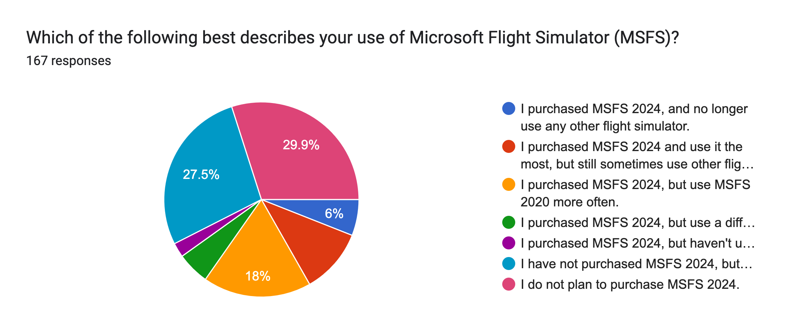Click the blue legend dot for MSFS 2024 only
The image size is (794, 334).
point(508,109)
